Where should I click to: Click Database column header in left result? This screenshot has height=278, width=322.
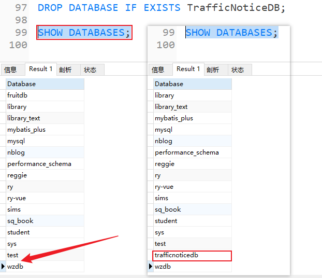pos(45,84)
